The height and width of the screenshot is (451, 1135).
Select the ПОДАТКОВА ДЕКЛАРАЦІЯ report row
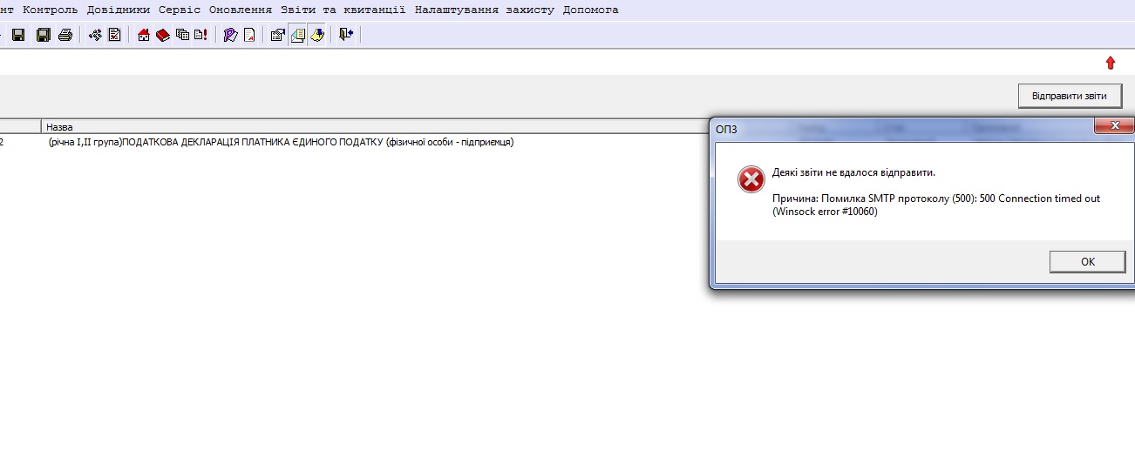[281, 142]
